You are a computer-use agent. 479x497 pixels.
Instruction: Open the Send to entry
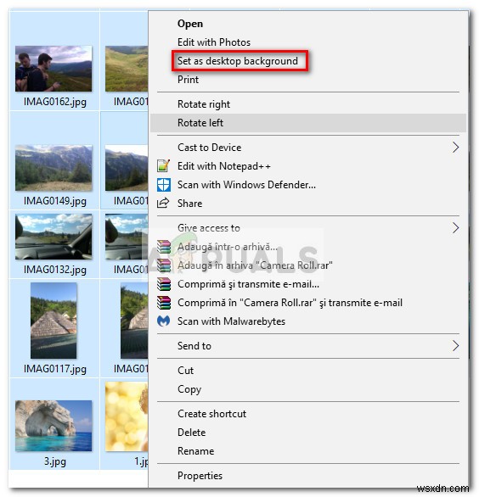194,346
